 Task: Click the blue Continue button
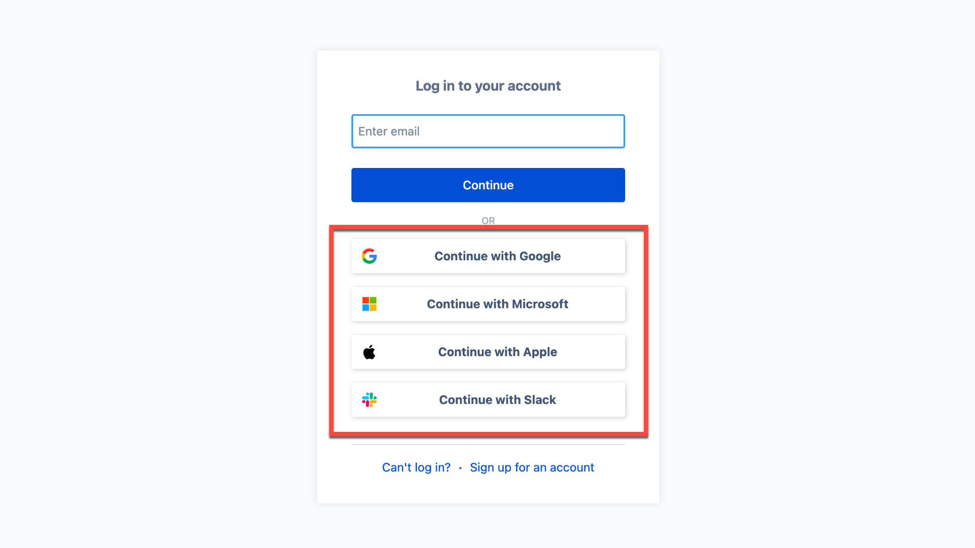click(x=487, y=185)
